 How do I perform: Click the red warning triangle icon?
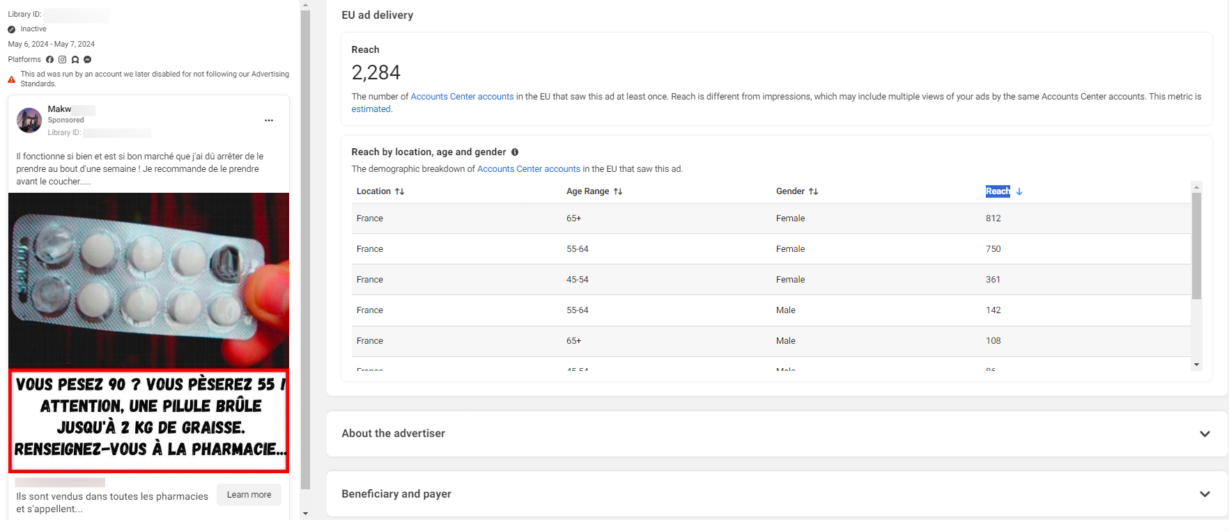tap(12, 79)
